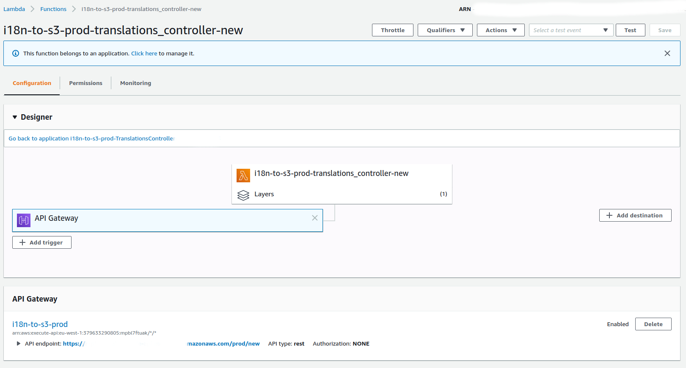The width and height of the screenshot is (686, 368).
Task: Open the i18n-to-s3-prod API link
Action: coord(40,324)
